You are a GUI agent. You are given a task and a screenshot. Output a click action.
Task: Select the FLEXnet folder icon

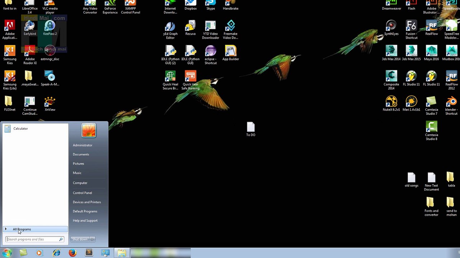coord(10,104)
